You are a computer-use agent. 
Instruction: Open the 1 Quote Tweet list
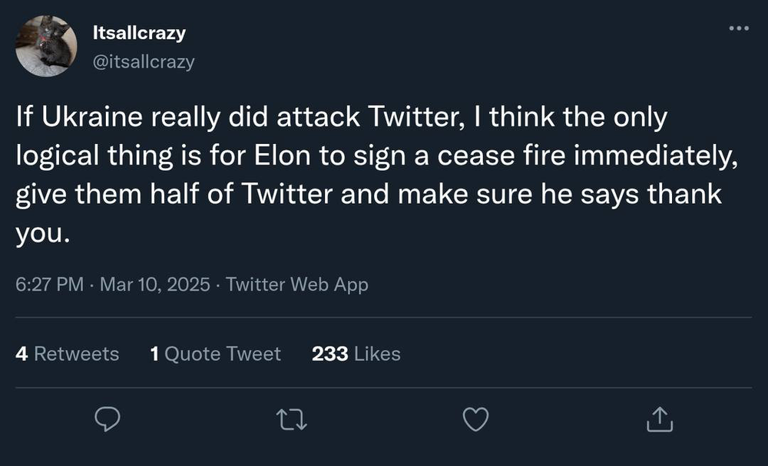pos(215,353)
